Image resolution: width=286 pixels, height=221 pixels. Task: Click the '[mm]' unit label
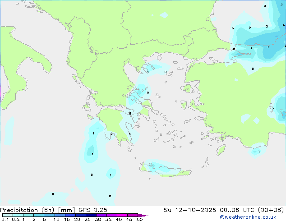pos(66,210)
